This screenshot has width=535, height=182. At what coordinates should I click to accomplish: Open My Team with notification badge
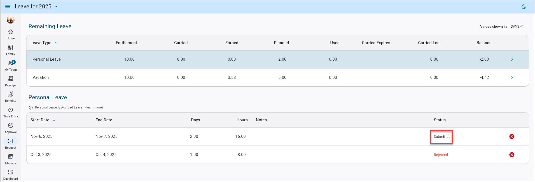tap(11, 63)
